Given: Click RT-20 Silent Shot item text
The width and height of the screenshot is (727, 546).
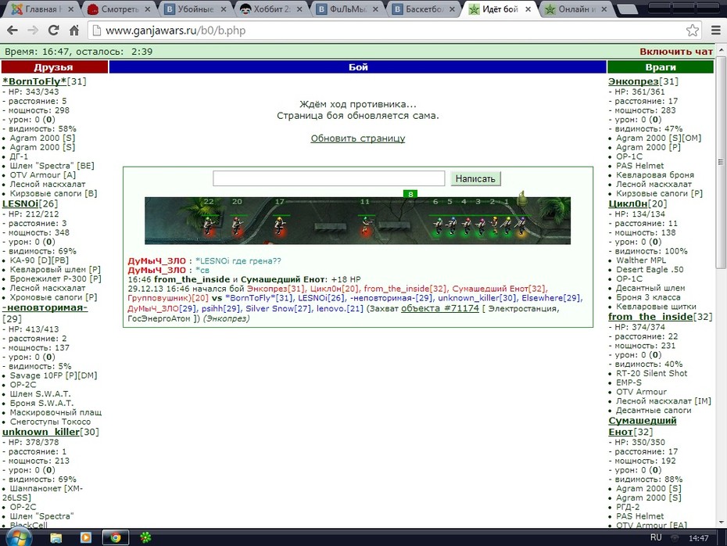Looking at the screenshot, I should point(651,373).
